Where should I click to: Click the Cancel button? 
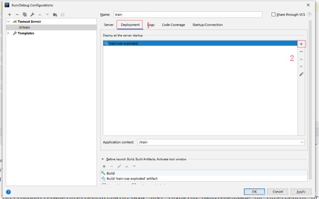point(277,192)
